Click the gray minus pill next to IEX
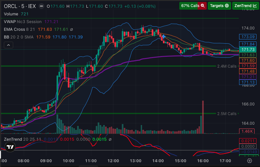 click(x=41, y=6)
